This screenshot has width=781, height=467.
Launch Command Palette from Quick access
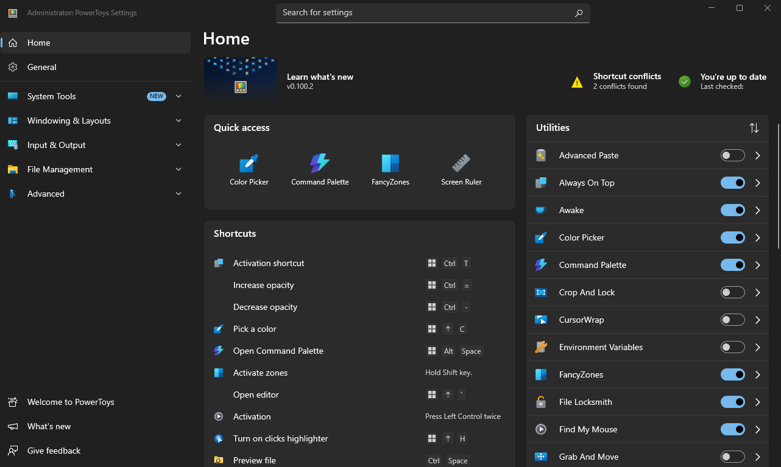(x=320, y=170)
